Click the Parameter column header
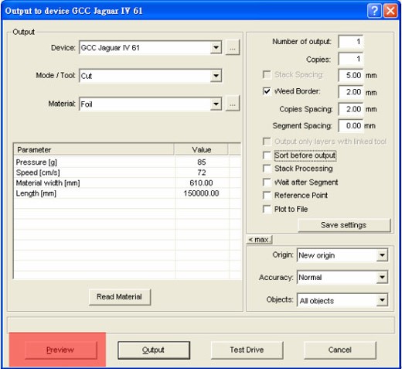 [94, 149]
